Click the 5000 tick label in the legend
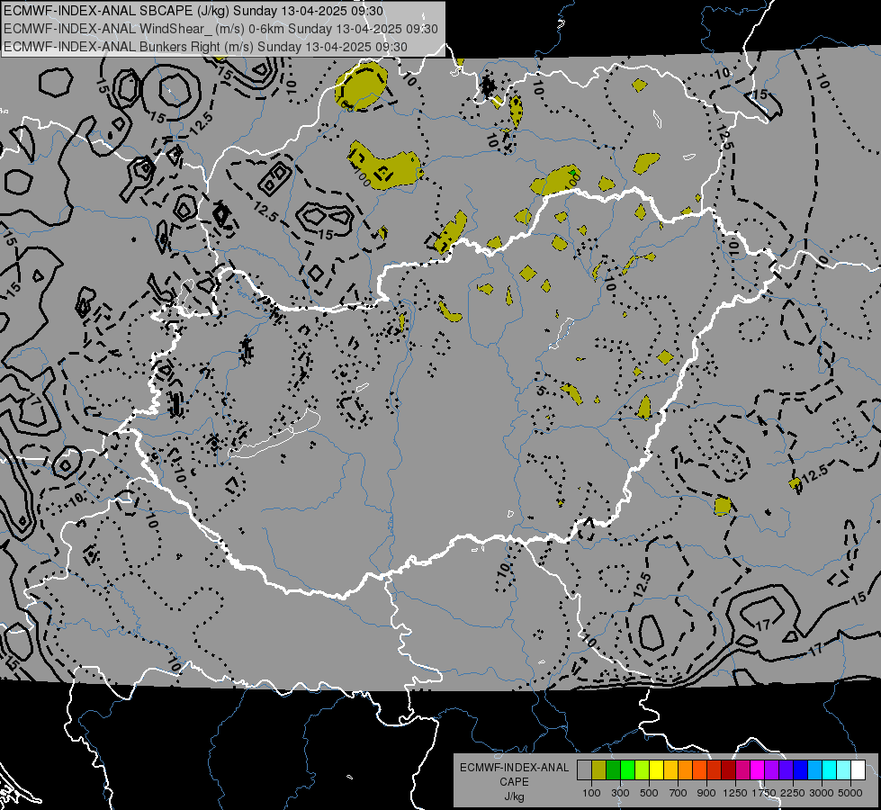This screenshot has height=810, width=881. (850, 793)
